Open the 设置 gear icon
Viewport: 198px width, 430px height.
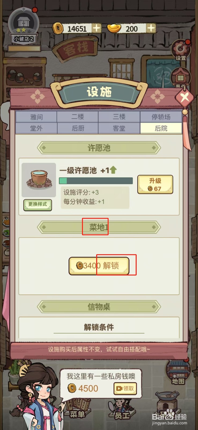[181, 50]
